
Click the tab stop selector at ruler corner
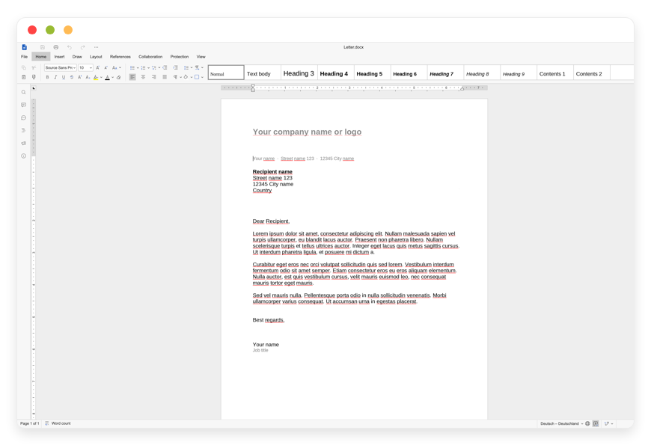[x=34, y=88]
